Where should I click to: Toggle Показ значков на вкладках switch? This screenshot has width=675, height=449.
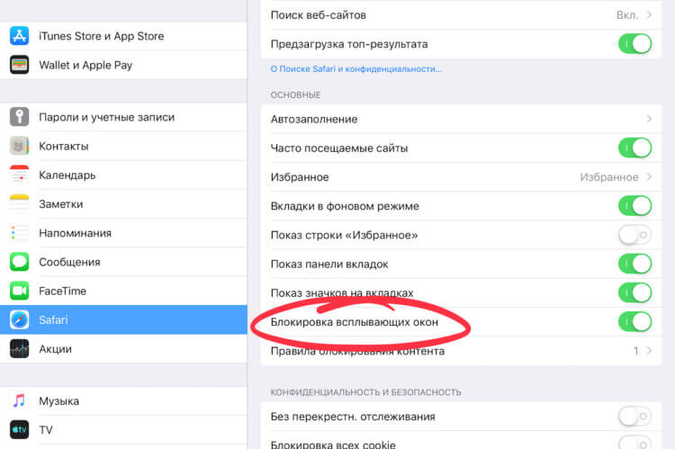(635, 292)
